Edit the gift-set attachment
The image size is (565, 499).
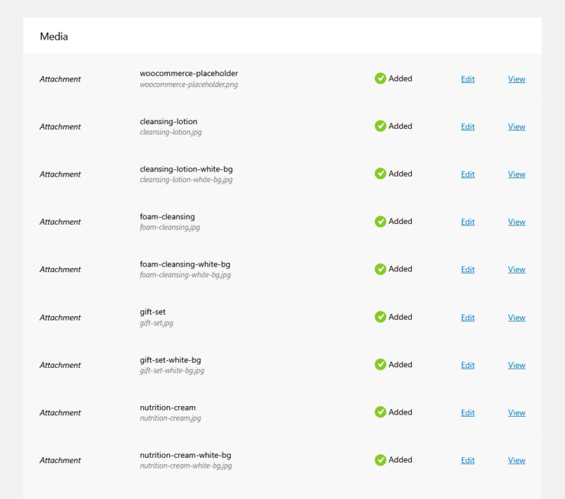click(x=468, y=318)
